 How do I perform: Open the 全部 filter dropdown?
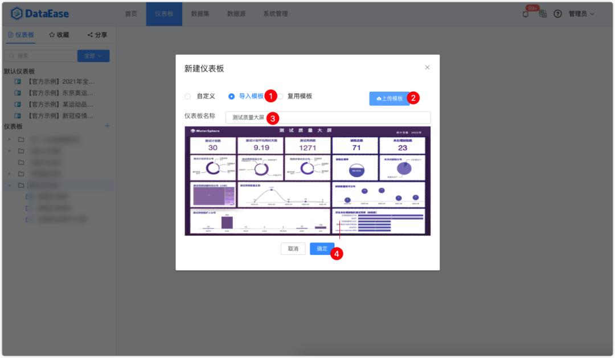point(93,55)
